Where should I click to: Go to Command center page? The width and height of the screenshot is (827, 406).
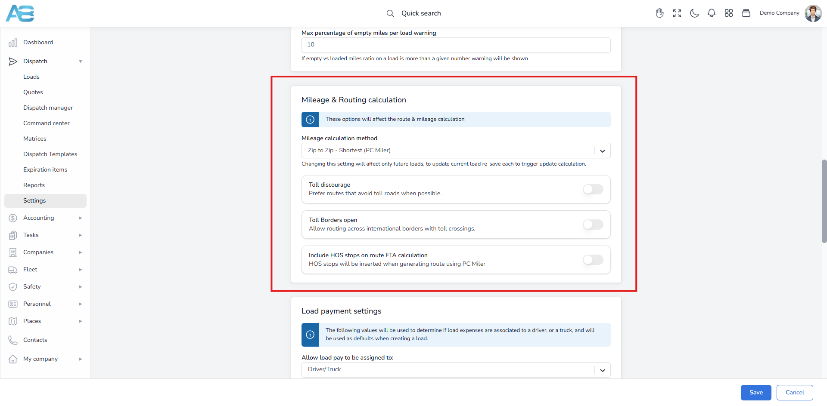pyautogui.click(x=46, y=123)
